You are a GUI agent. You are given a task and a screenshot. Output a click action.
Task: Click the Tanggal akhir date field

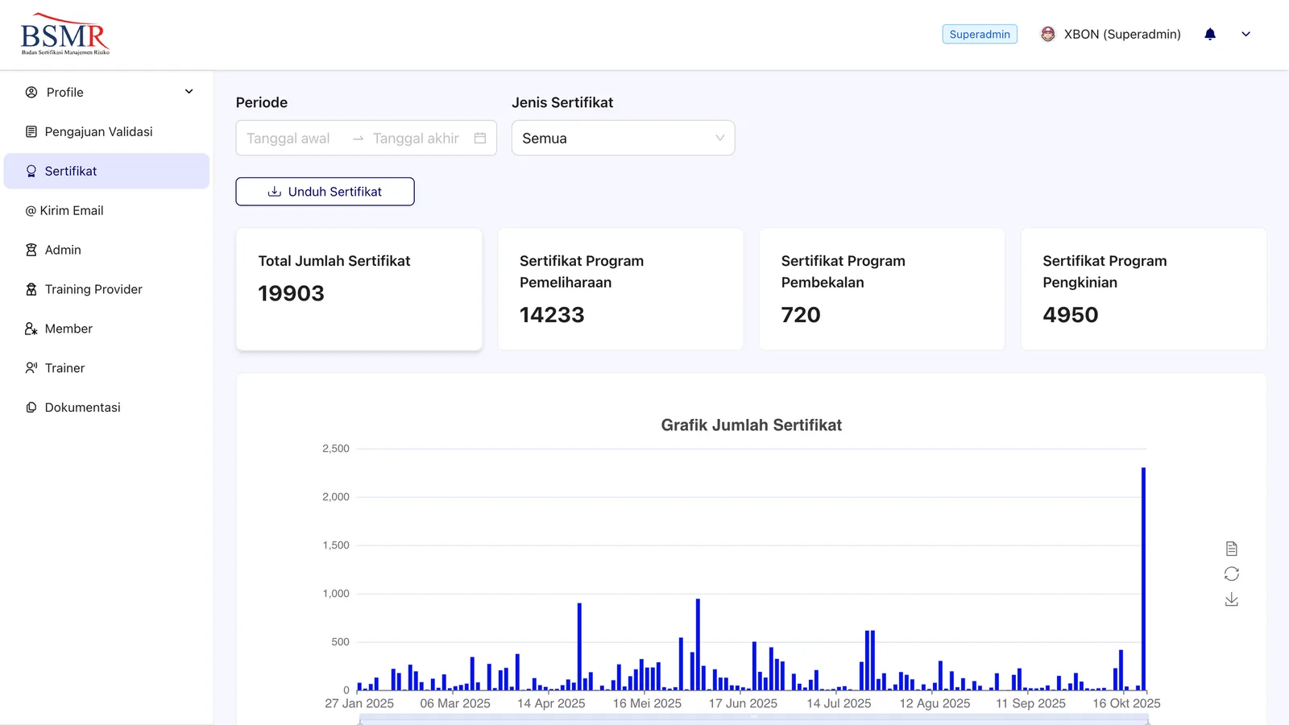coord(416,139)
